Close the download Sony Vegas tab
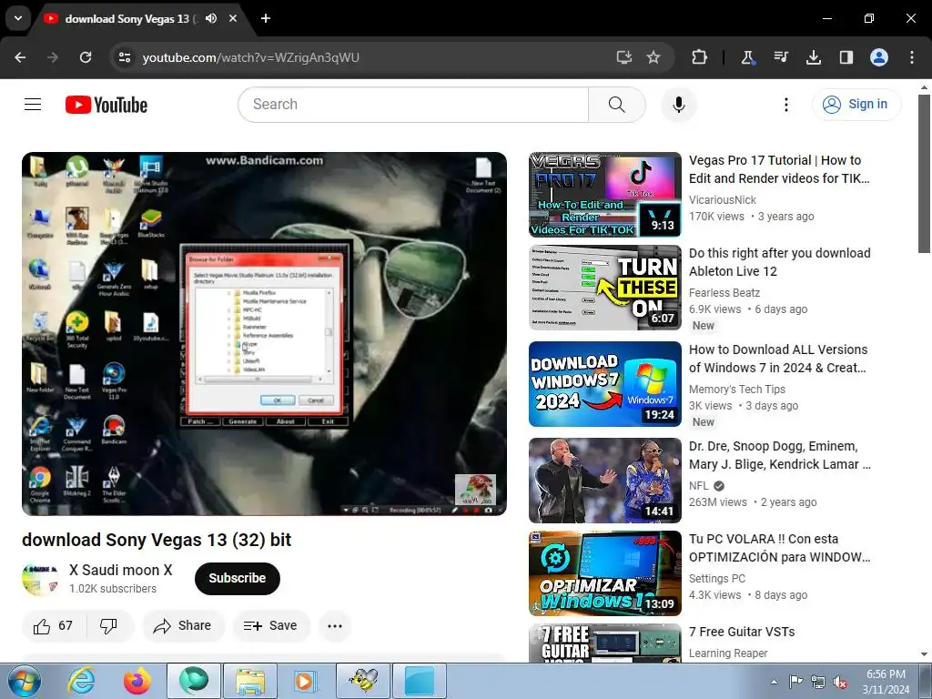The height and width of the screenshot is (699, 932). click(233, 18)
